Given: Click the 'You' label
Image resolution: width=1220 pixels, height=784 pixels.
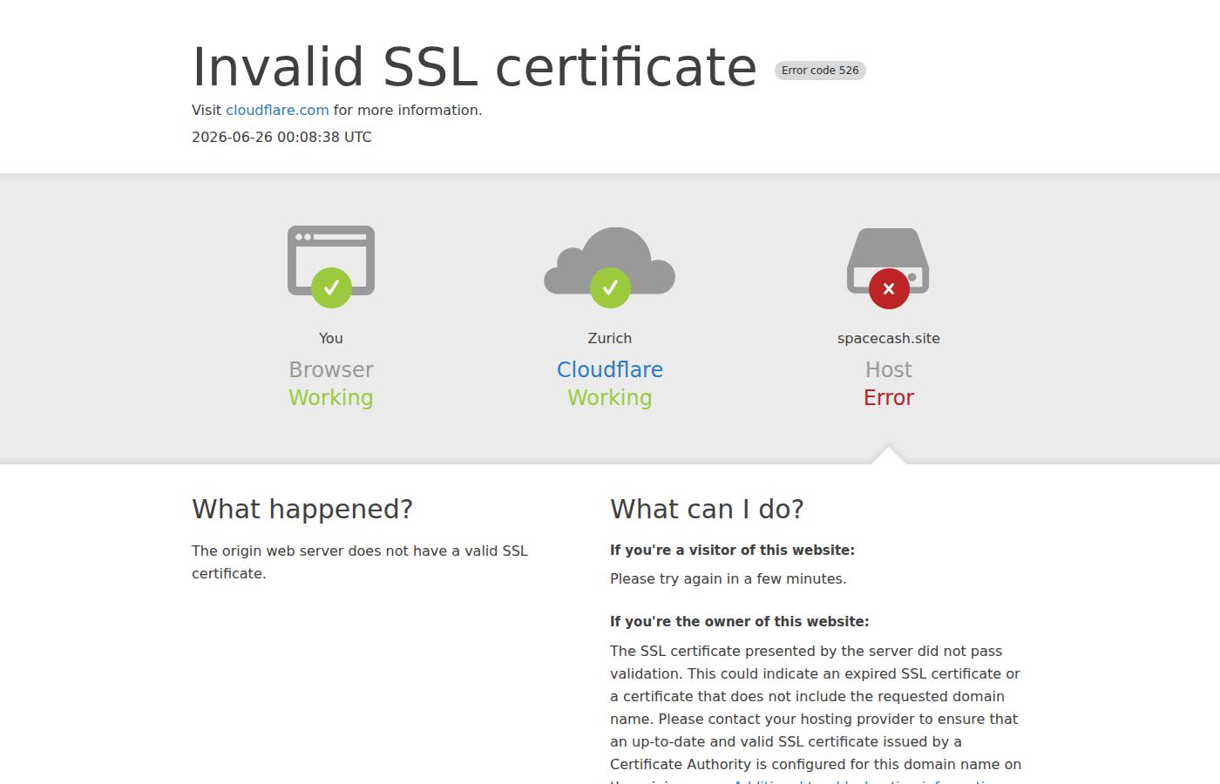Looking at the screenshot, I should 331,338.
